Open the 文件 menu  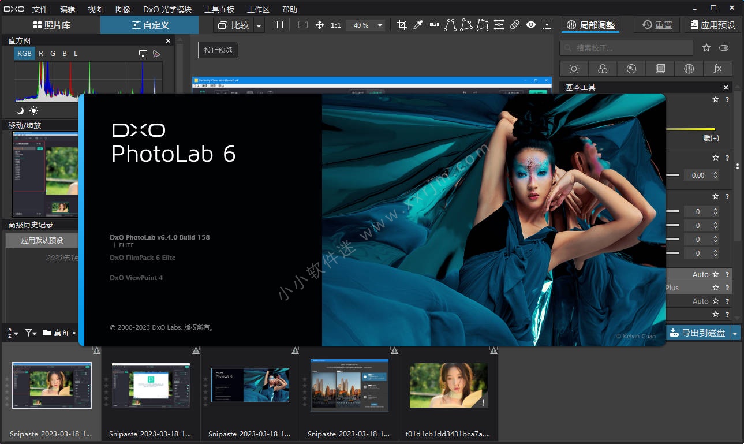point(40,9)
